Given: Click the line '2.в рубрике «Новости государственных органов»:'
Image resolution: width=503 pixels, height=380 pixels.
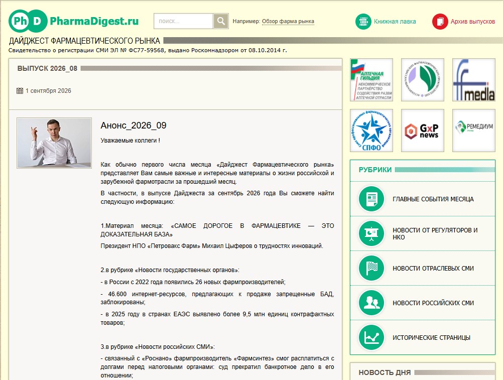Looking at the screenshot, I should [x=170, y=270].
